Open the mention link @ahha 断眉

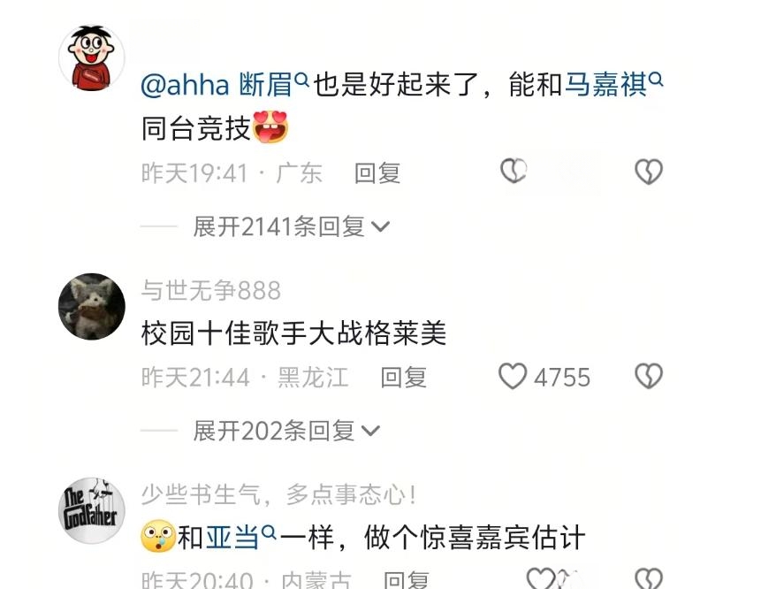click(216, 85)
